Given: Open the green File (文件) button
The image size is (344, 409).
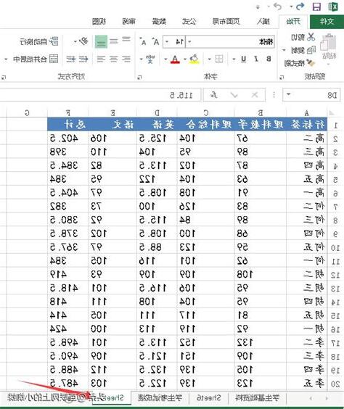Looking at the screenshot, I should pyautogui.click(x=327, y=21).
